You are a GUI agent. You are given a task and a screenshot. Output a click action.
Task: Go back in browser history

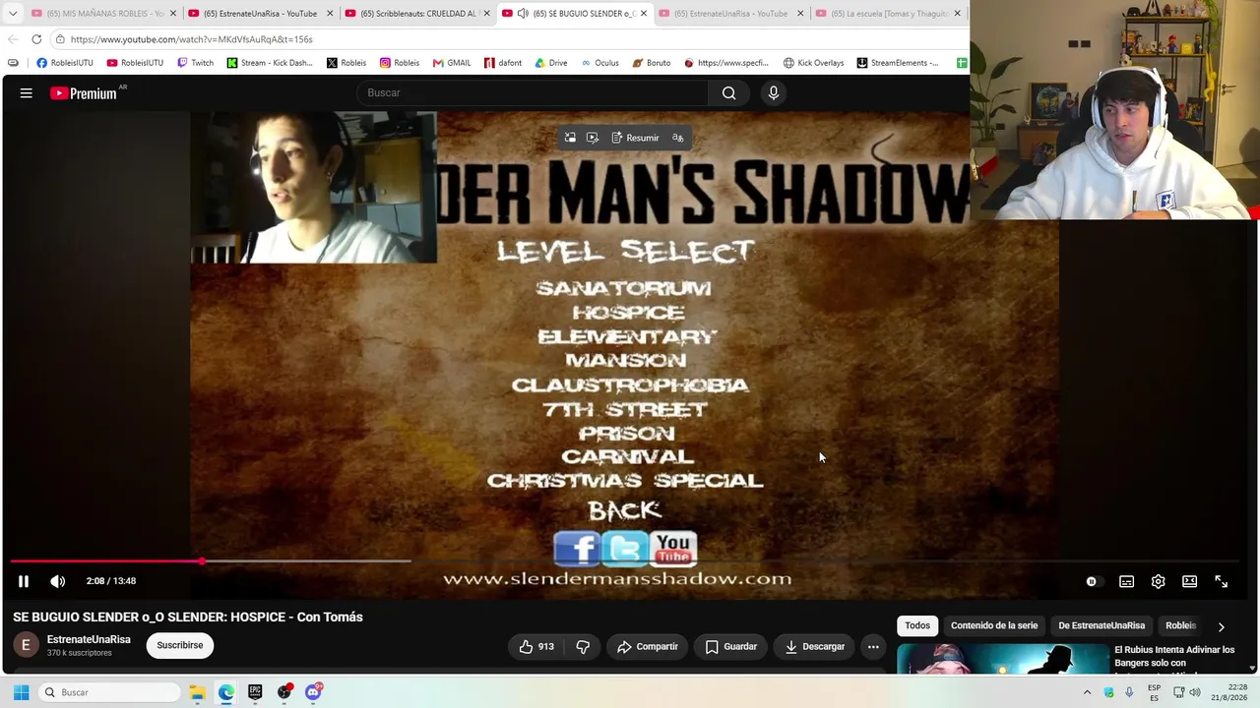[12, 39]
